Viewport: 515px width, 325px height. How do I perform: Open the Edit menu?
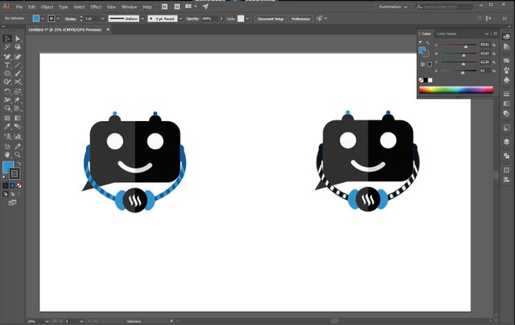click(x=31, y=7)
